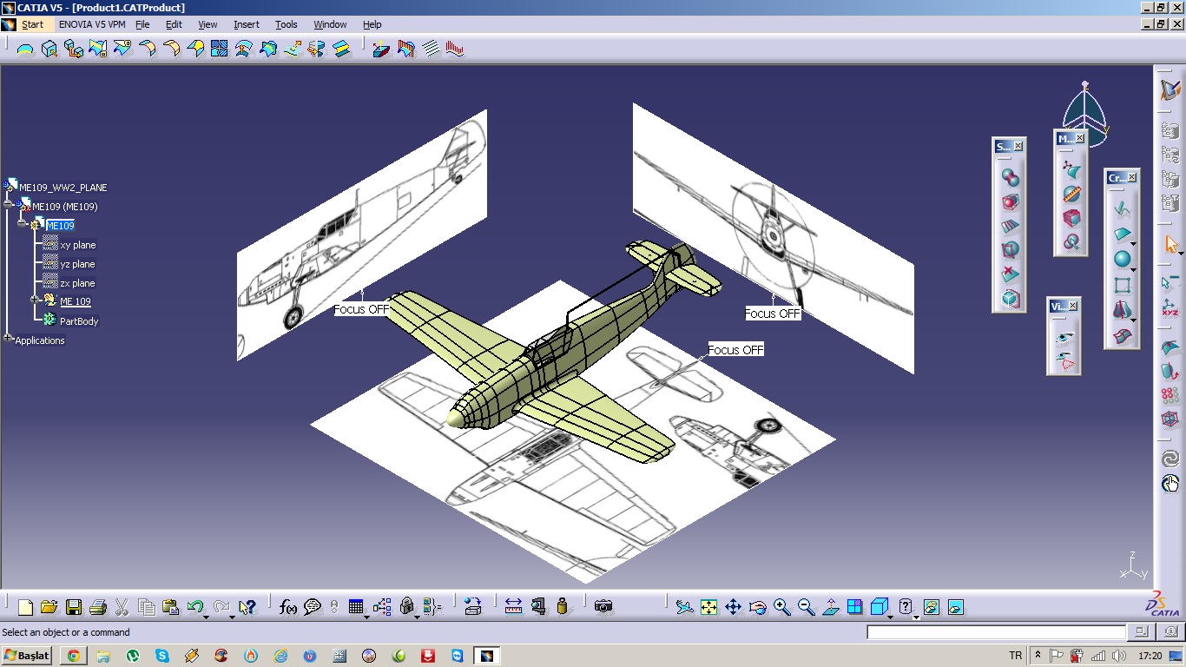Open the Insert menu

247,24
